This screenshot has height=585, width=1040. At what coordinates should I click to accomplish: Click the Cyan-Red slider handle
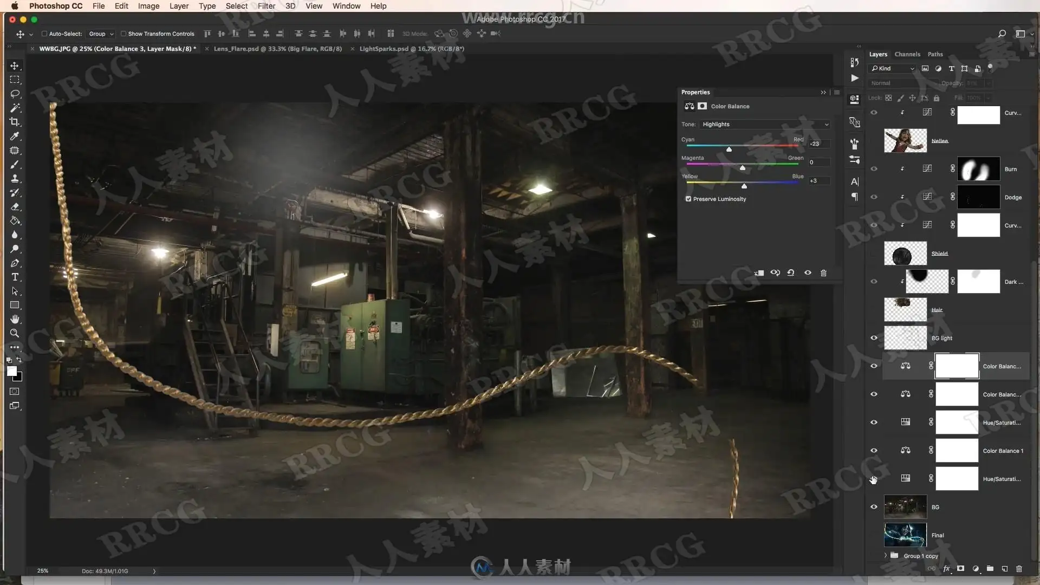729,149
